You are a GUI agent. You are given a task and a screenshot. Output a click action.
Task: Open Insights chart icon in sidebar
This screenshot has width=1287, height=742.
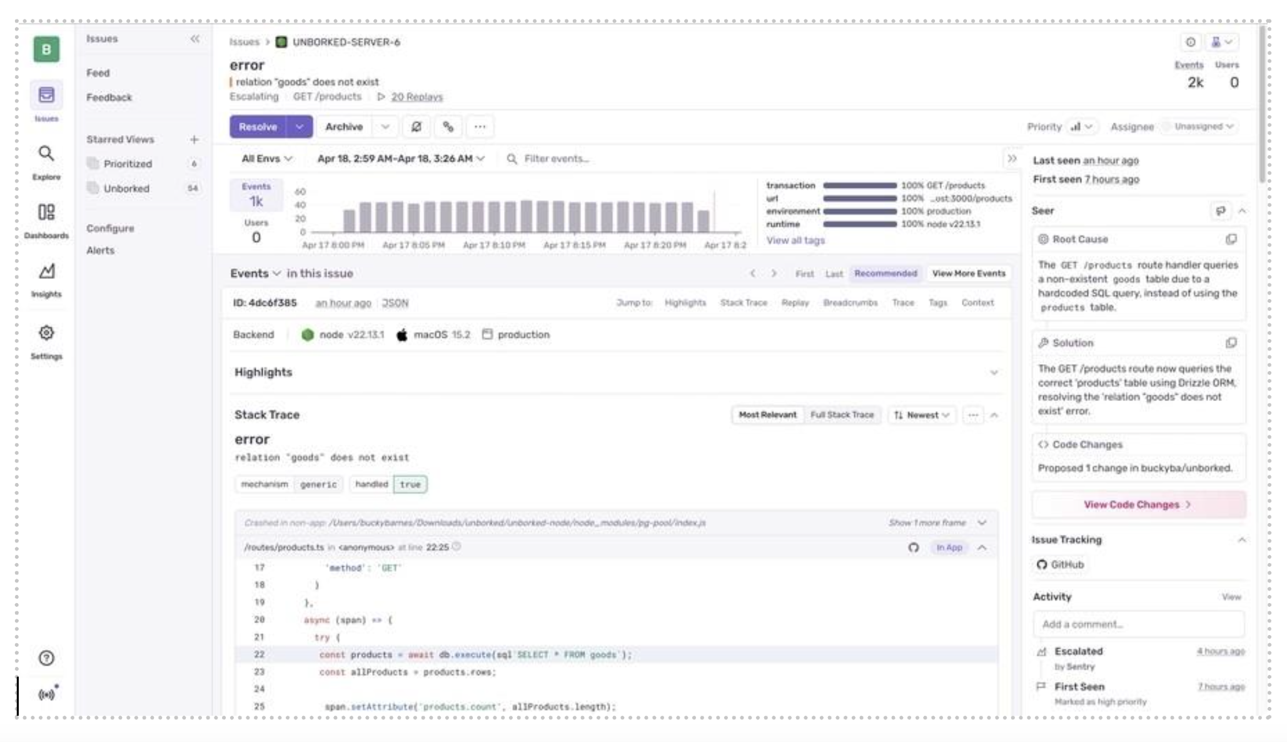tap(46, 272)
